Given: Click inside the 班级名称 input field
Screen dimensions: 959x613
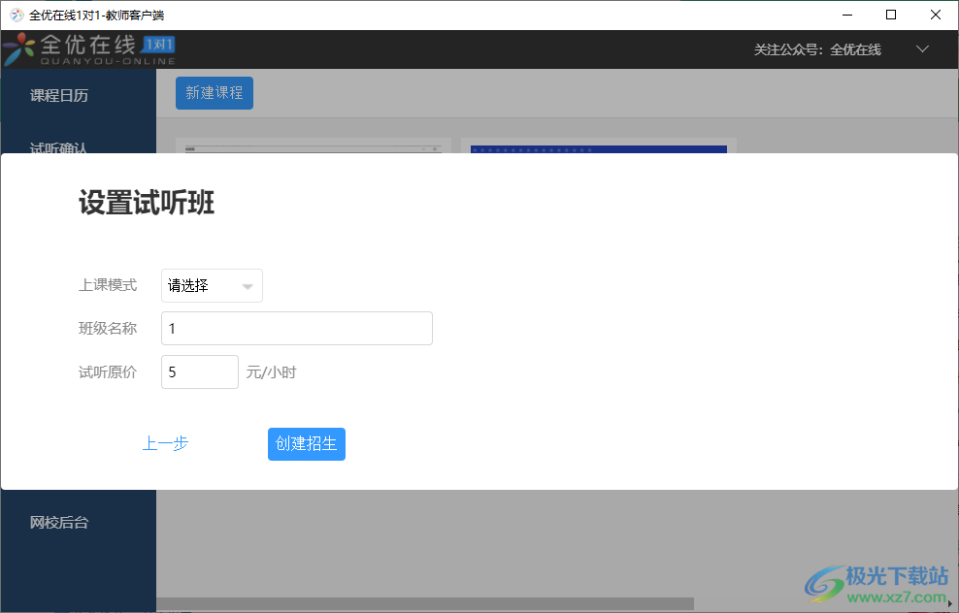Looking at the screenshot, I should (x=296, y=328).
